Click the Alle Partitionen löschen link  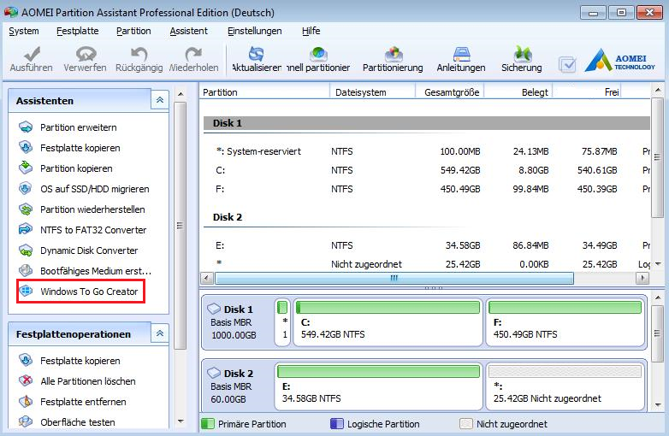[x=88, y=381]
